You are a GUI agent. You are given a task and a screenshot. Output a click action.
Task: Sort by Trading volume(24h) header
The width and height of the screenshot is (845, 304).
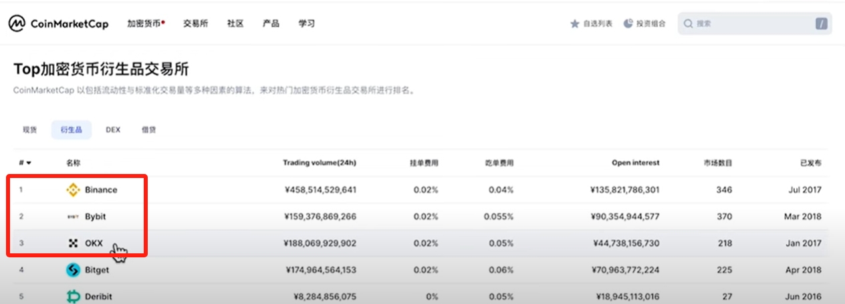coord(320,163)
